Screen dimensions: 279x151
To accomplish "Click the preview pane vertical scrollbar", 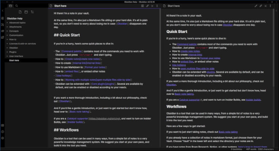I will [x=274, y=47].
